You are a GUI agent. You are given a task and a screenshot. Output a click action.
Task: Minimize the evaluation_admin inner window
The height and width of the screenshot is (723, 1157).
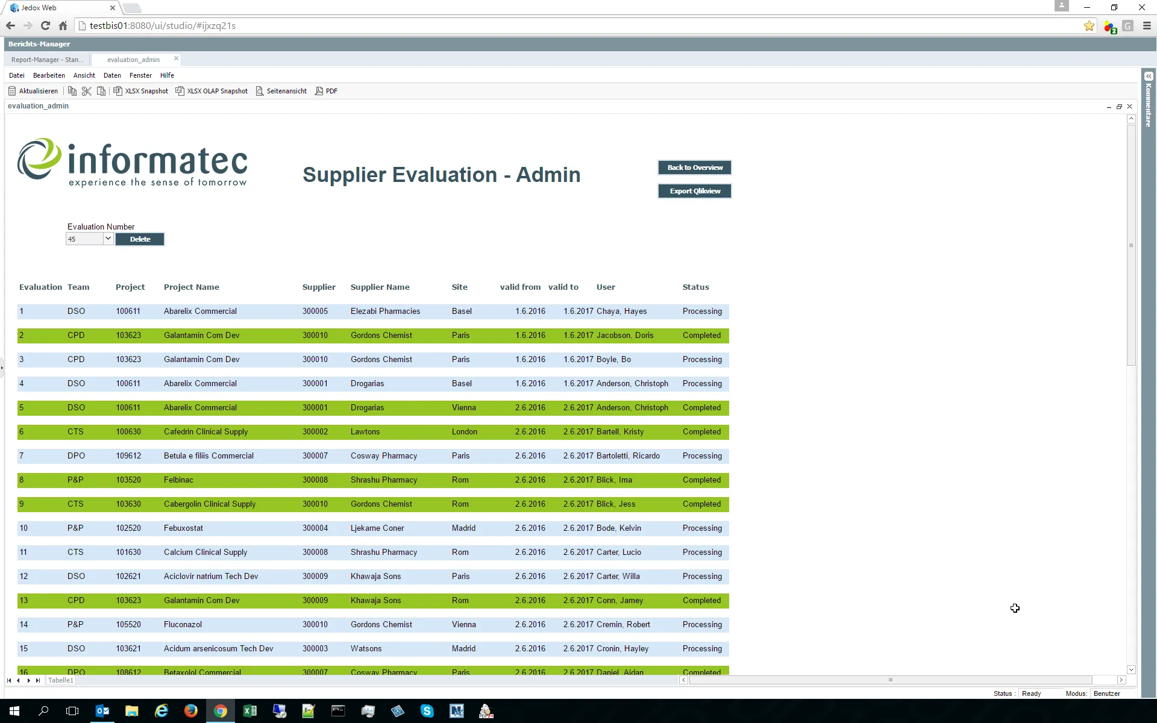[1109, 107]
